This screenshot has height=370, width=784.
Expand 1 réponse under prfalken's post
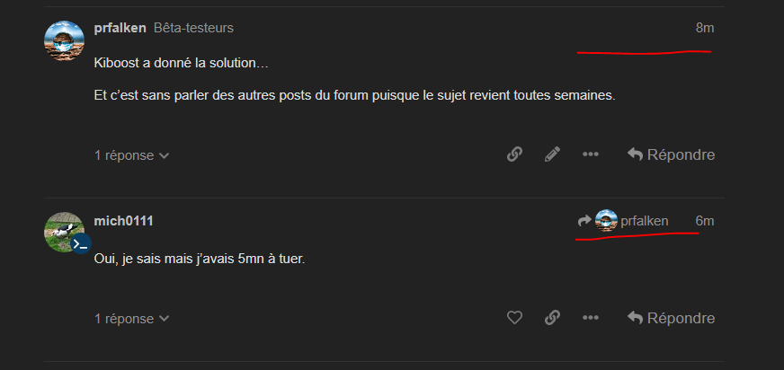(x=131, y=155)
